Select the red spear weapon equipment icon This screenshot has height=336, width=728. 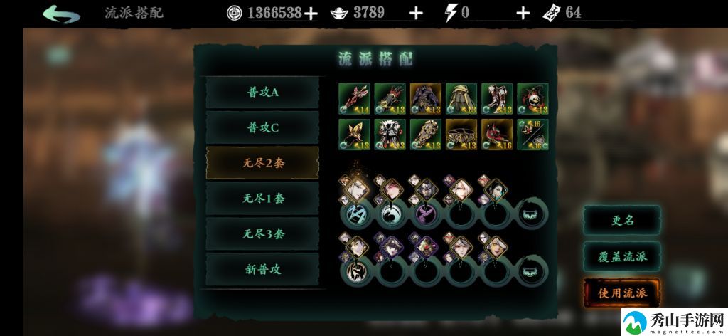(x=354, y=99)
